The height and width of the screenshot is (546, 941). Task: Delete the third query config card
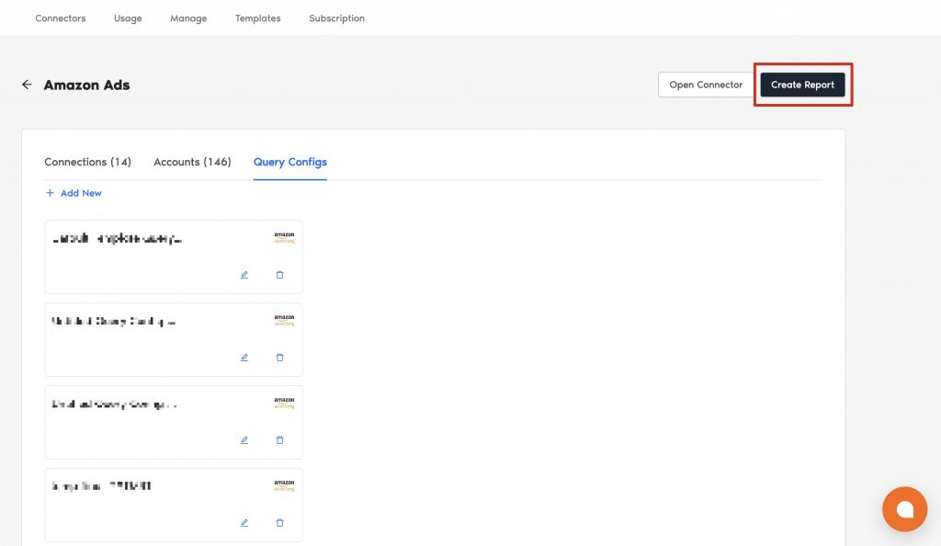[280, 440]
